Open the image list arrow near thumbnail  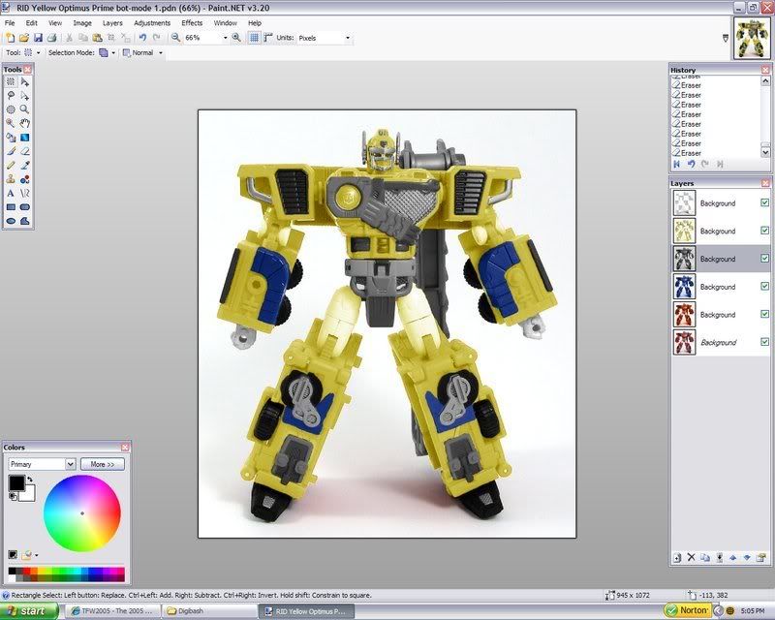pyautogui.click(x=726, y=38)
